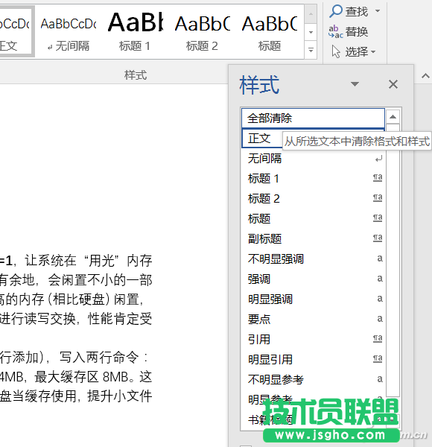Select 不明显参考 style in the list
The width and height of the screenshot is (432, 447).
(x=313, y=379)
